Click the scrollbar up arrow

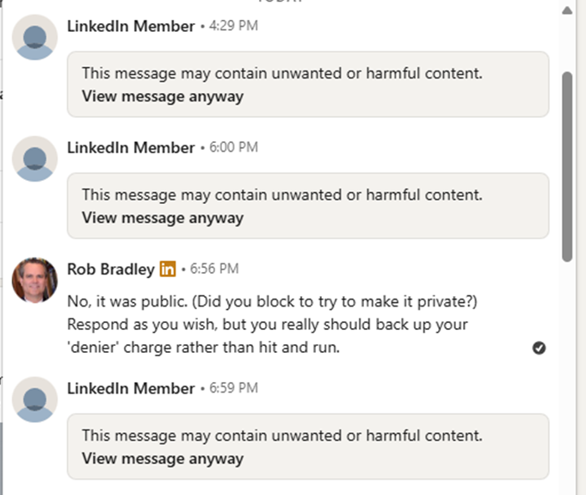point(567,10)
